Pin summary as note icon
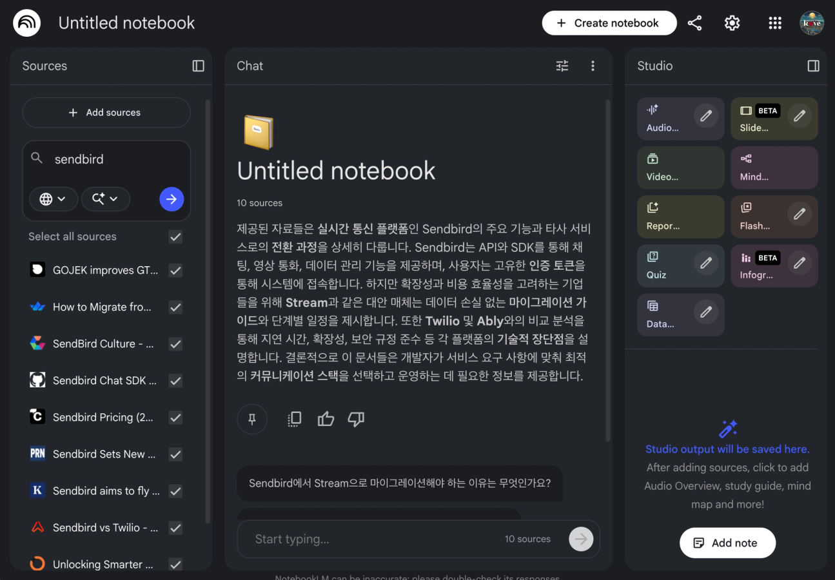The image size is (835, 580). (x=252, y=419)
